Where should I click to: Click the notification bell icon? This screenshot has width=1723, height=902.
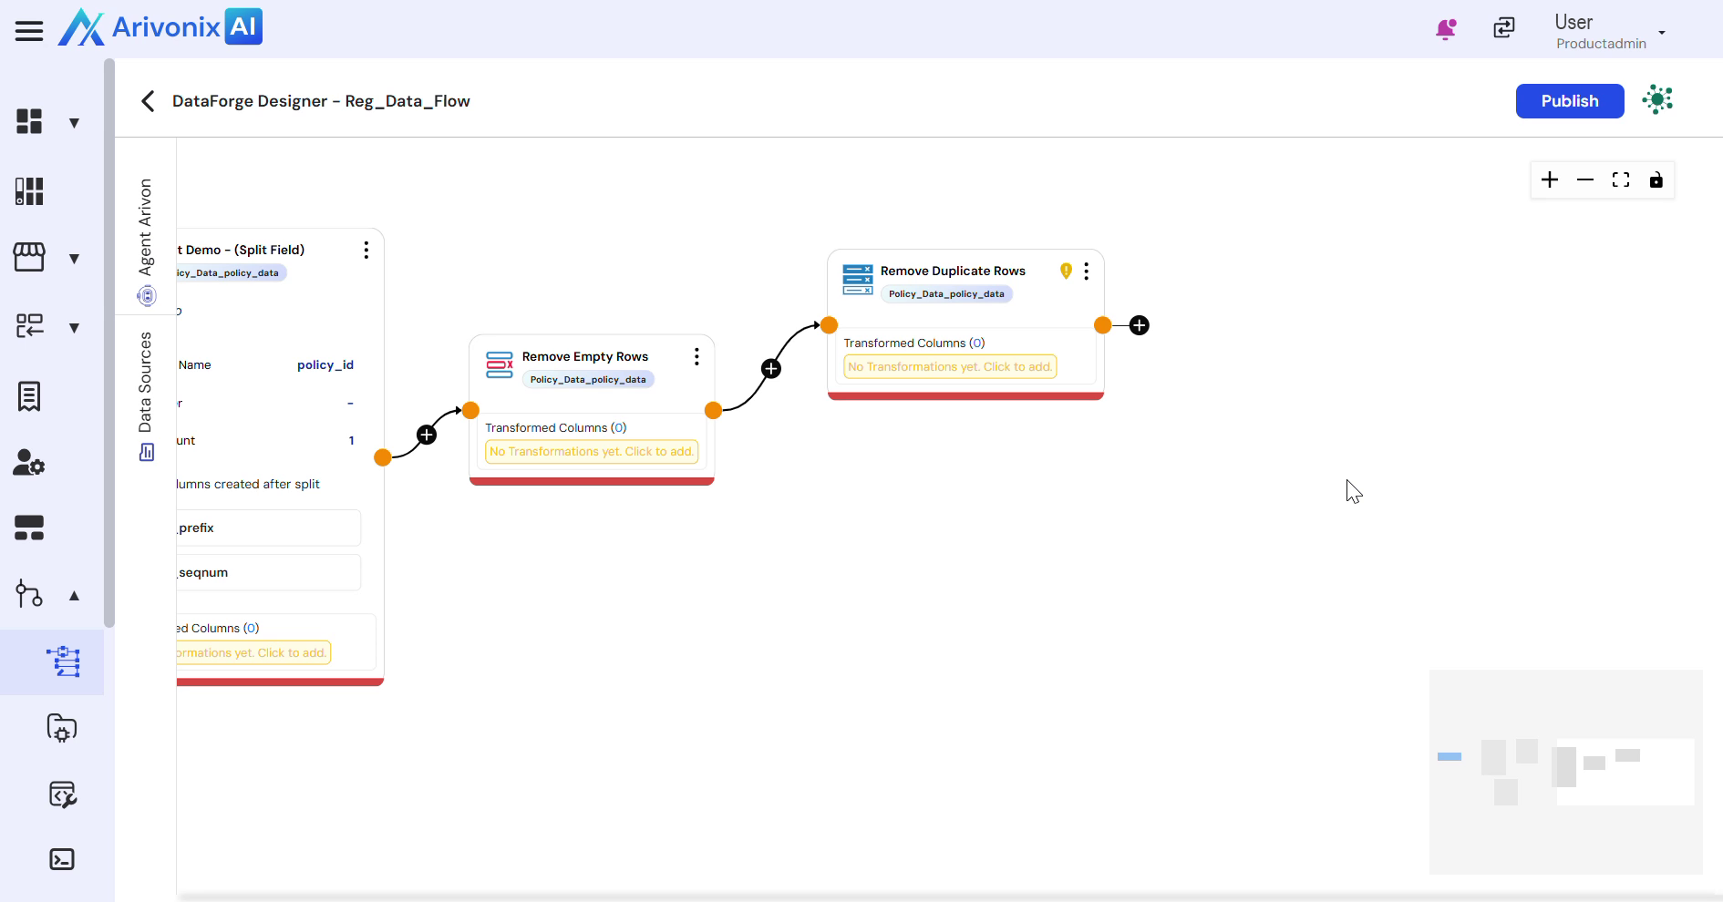point(1445,29)
